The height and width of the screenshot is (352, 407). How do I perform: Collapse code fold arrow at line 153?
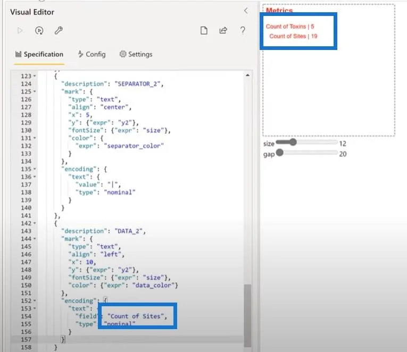[35, 308]
